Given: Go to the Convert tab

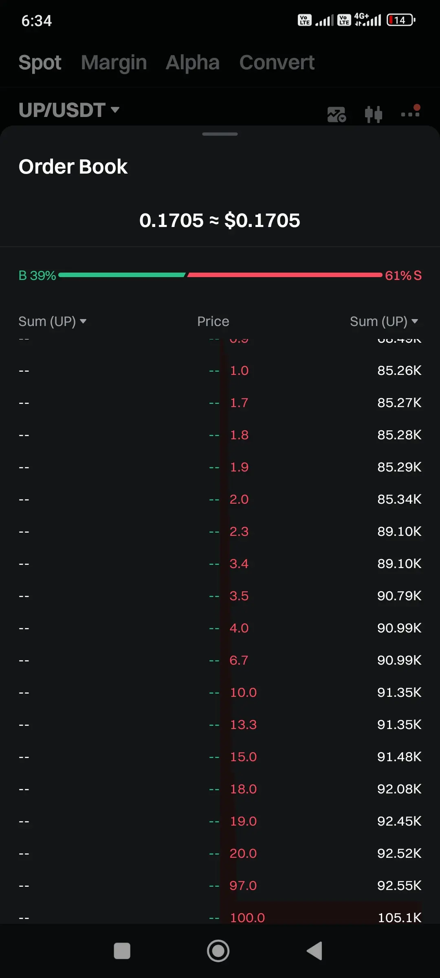Looking at the screenshot, I should point(277,63).
